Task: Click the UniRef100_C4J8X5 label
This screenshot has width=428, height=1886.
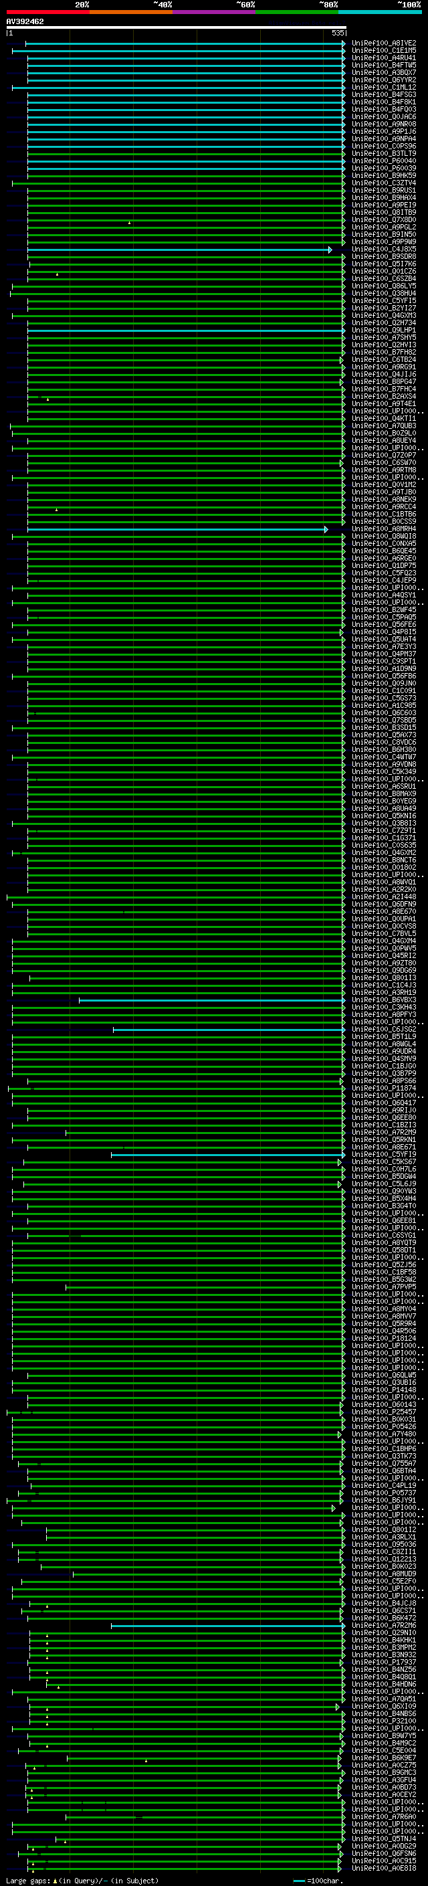Action: click(384, 249)
